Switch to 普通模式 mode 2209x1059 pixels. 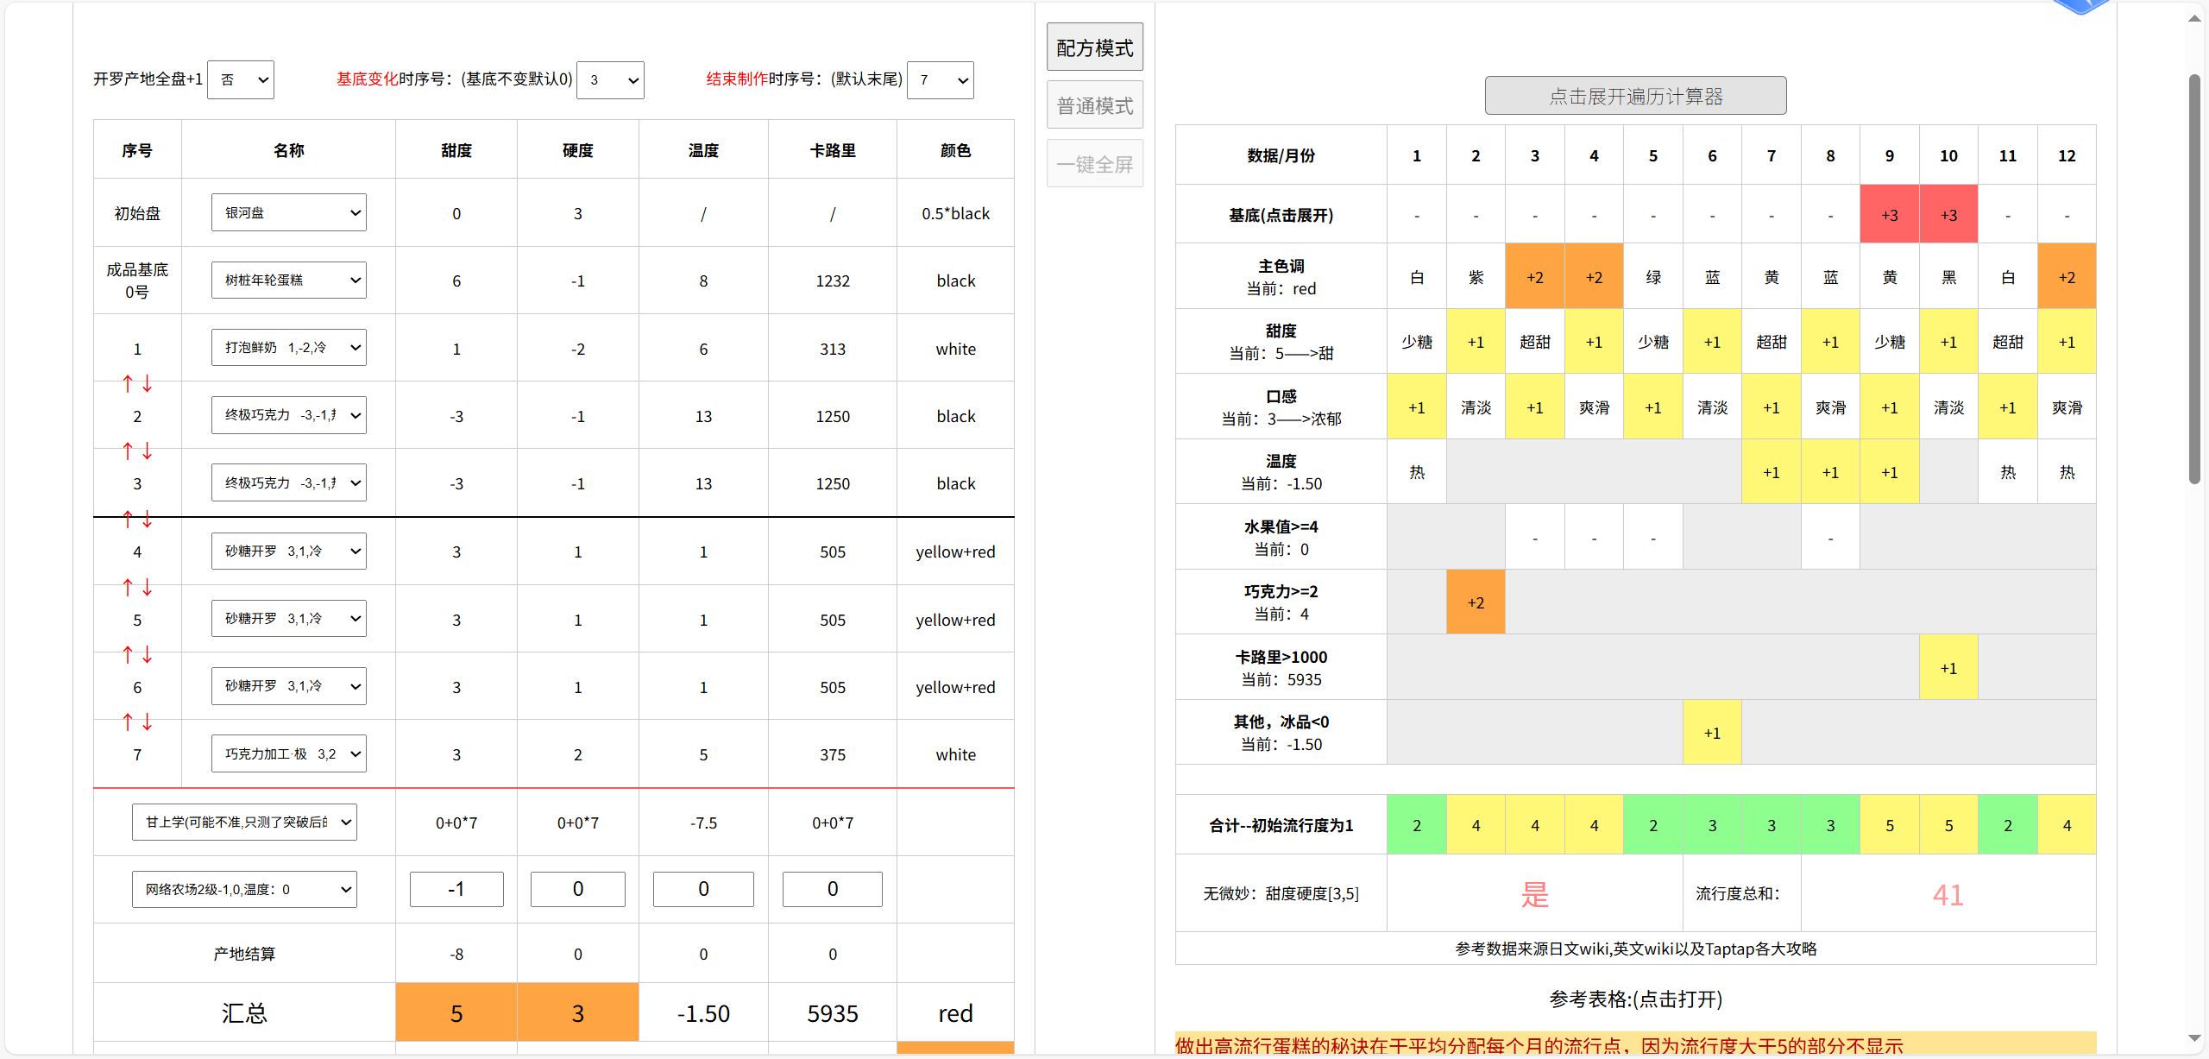[1095, 105]
